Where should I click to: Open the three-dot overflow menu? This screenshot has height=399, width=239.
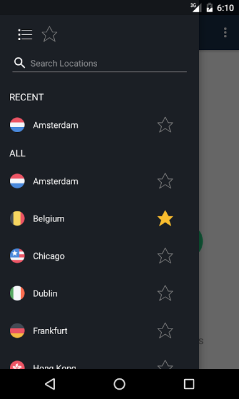(225, 32)
